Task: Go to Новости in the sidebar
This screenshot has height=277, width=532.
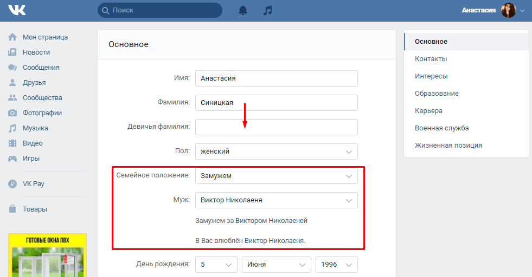Action: tap(36, 52)
